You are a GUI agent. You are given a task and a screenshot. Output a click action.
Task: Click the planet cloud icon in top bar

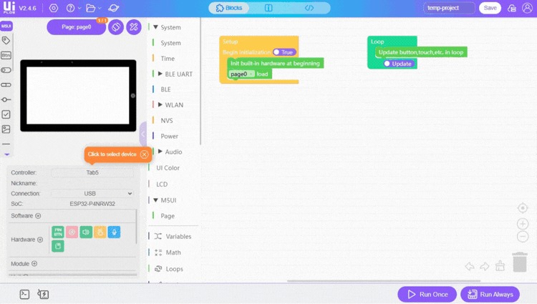coord(113,8)
